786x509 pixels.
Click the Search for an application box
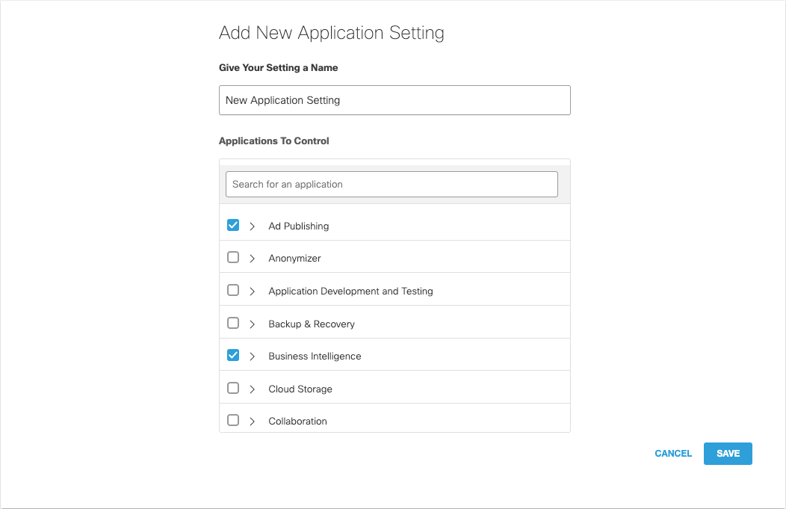pos(392,184)
